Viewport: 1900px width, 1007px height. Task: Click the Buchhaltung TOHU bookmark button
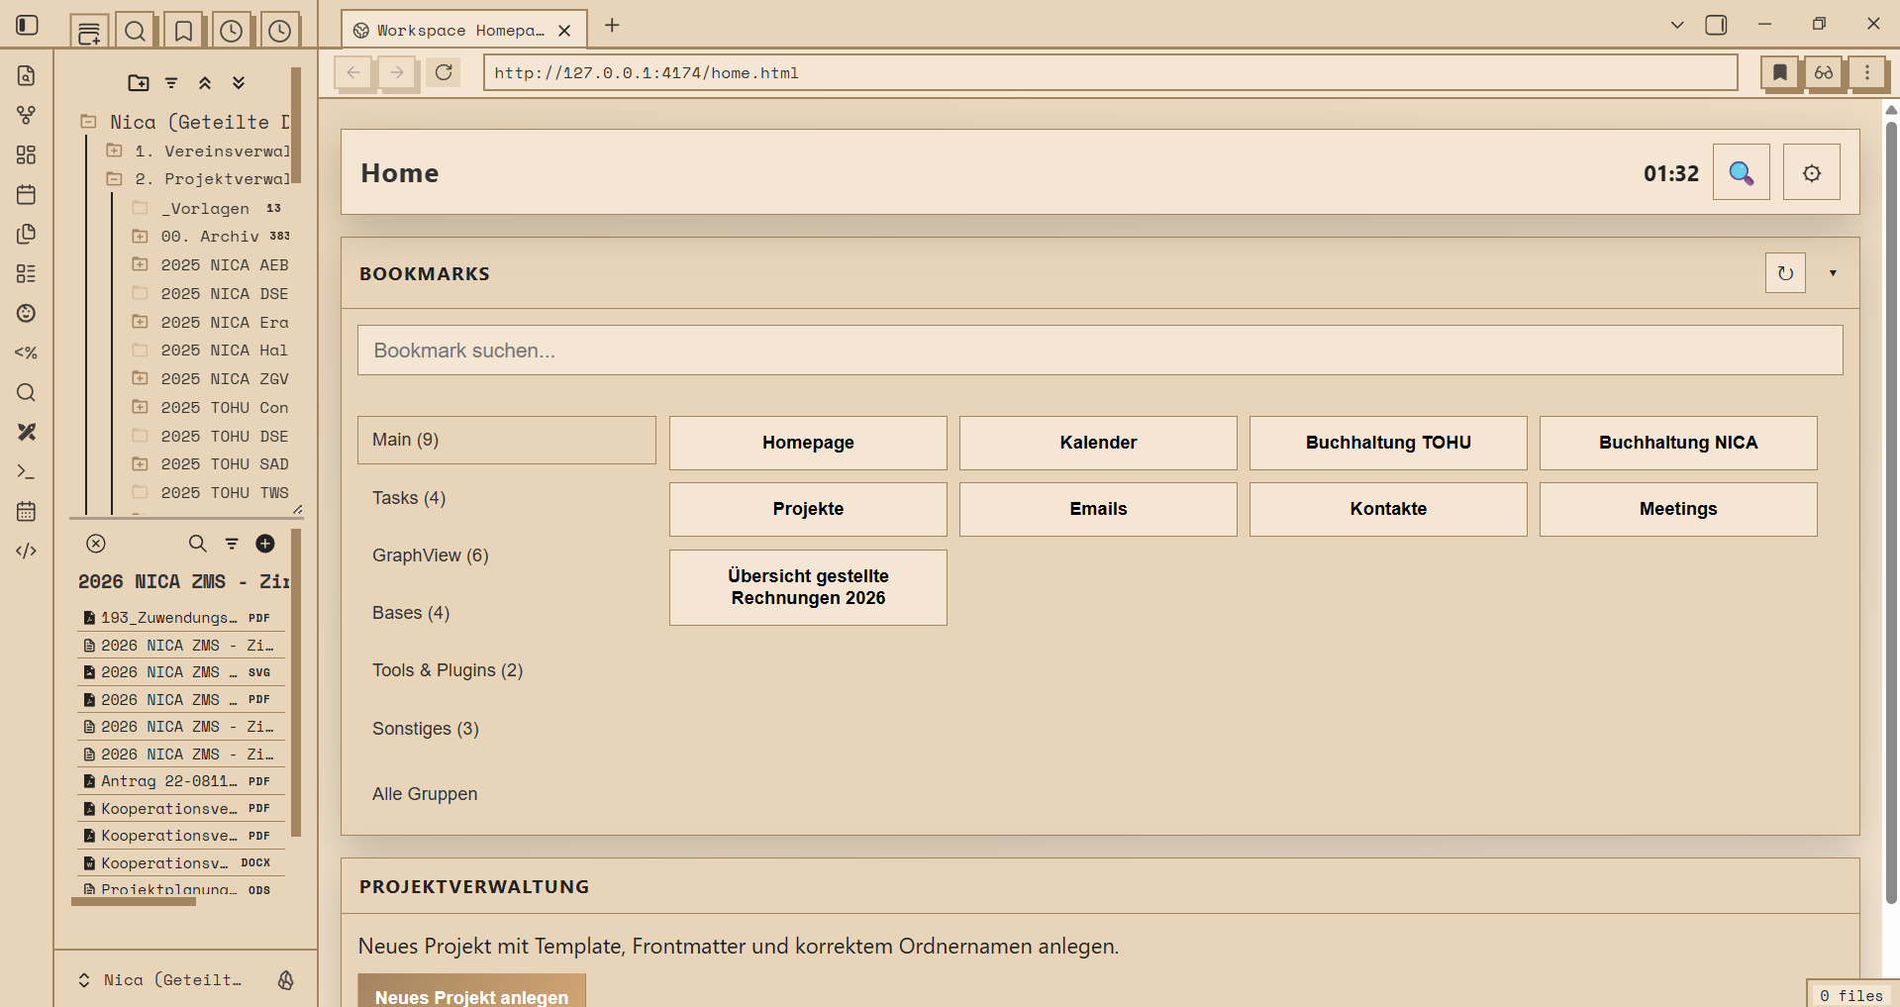point(1387,443)
